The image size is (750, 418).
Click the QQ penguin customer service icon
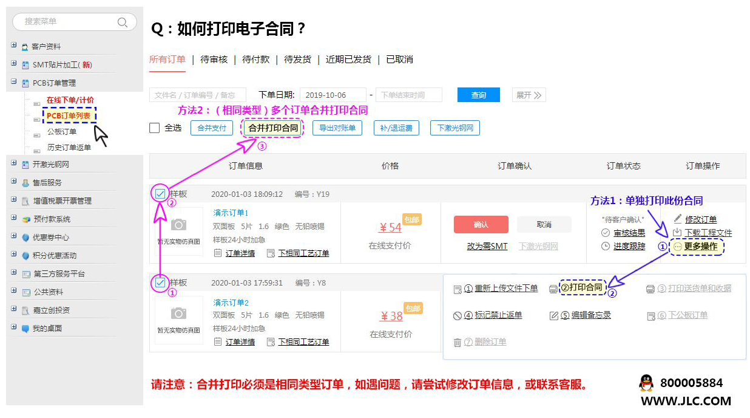[x=646, y=383]
